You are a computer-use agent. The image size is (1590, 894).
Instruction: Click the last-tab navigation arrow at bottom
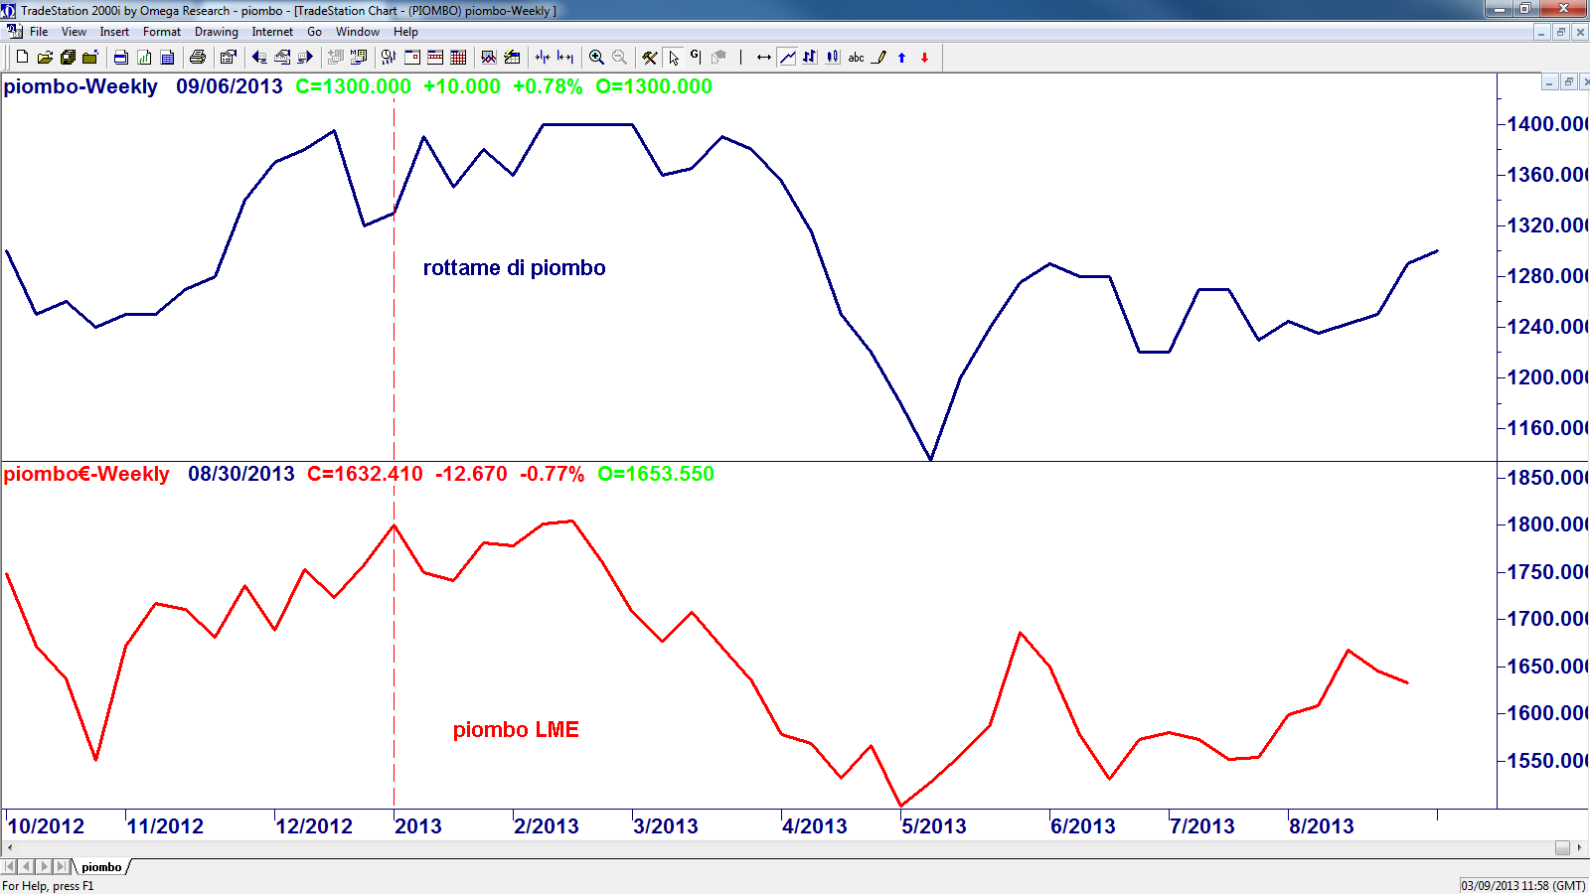point(61,867)
